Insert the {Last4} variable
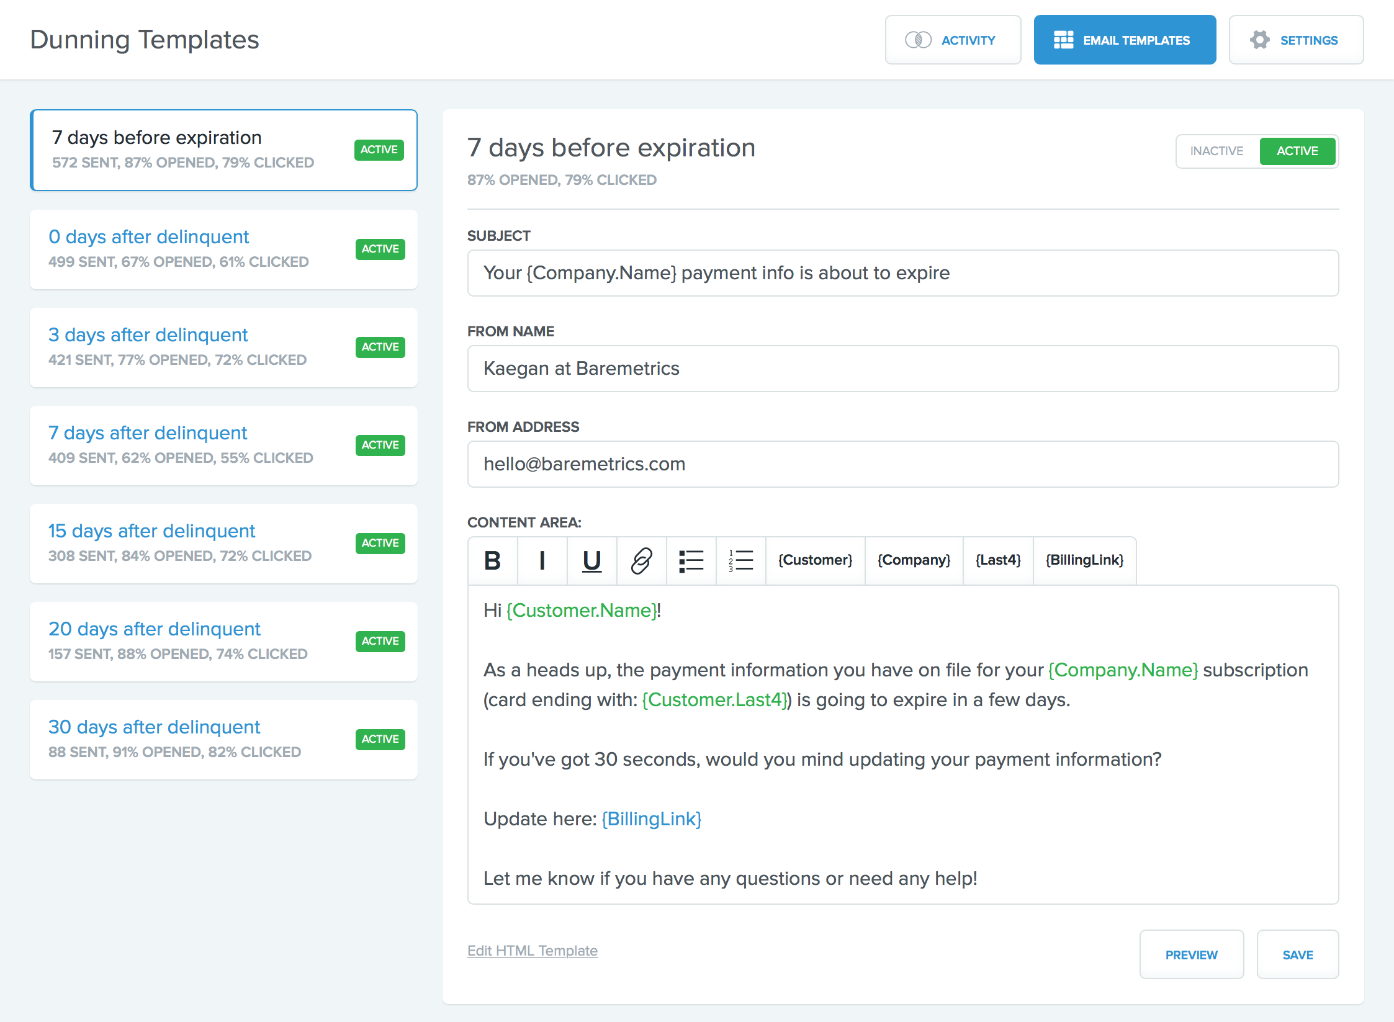The width and height of the screenshot is (1394, 1022). [997, 560]
